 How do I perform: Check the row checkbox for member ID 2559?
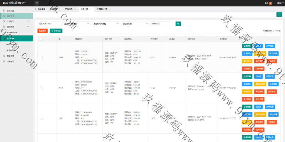tap(41, 57)
